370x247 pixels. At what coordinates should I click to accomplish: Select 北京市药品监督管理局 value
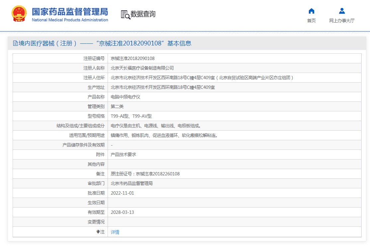pos(132,183)
